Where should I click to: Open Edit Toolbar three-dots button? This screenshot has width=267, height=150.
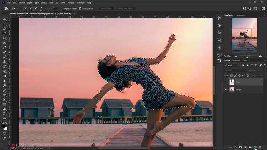5,118
